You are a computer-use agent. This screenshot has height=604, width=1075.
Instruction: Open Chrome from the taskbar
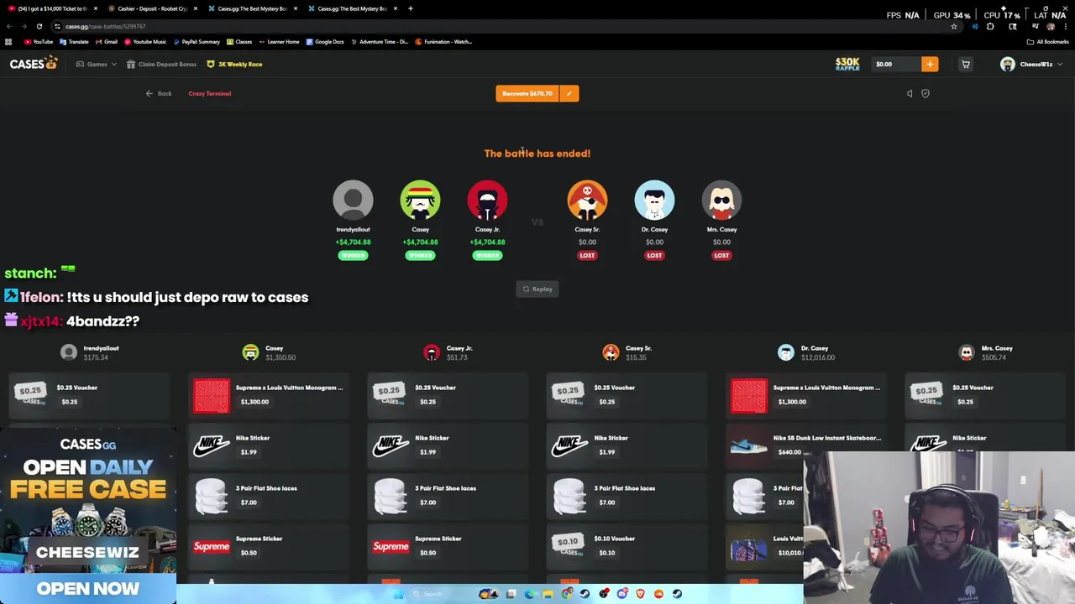tap(567, 594)
